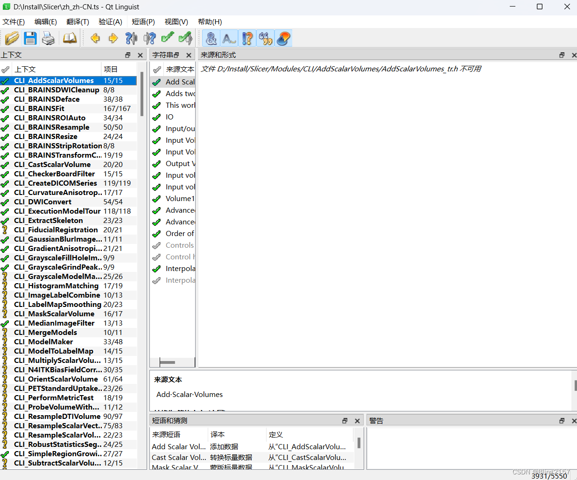Sort by 项目 column header
This screenshot has height=480, width=577.
119,70
